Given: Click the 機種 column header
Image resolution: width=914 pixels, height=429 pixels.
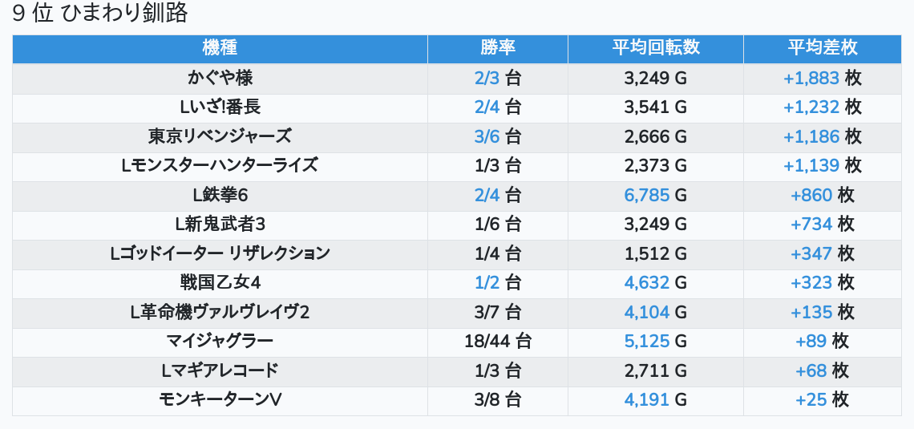Looking at the screenshot, I should [x=220, y=48].
